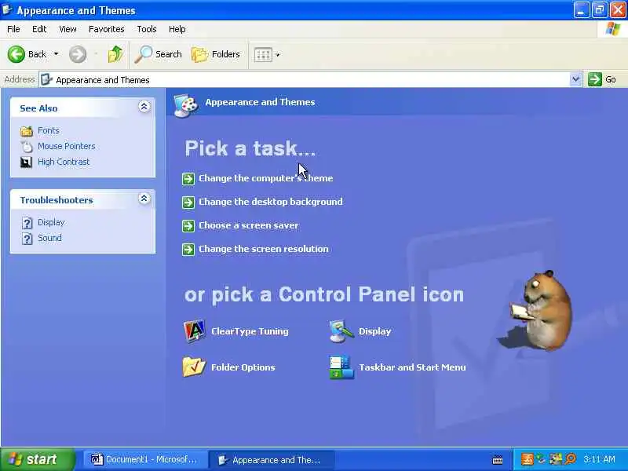Image resolution: width=628 pixels, height=471 pixels.
Task: Open the Display troubleshooter link
Action: (51, 222)
